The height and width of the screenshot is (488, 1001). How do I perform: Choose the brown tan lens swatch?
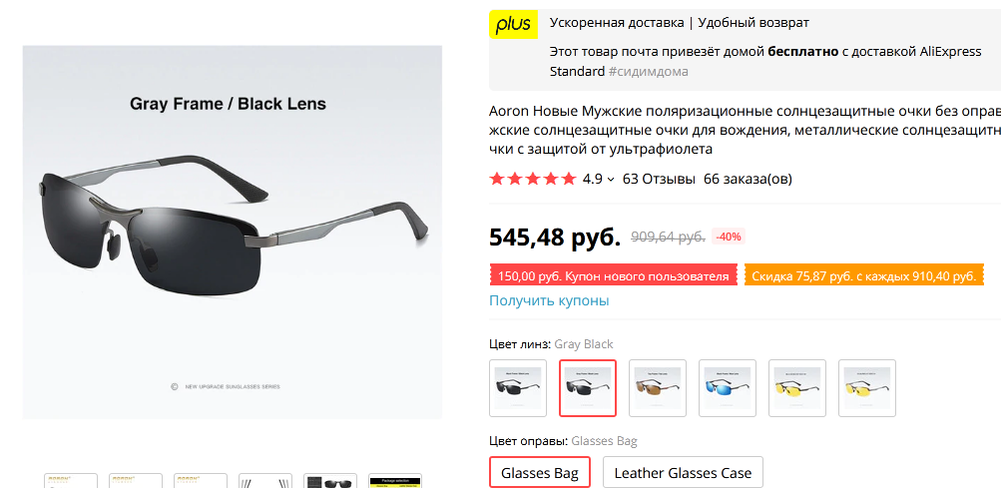click(x=658, y=388)
